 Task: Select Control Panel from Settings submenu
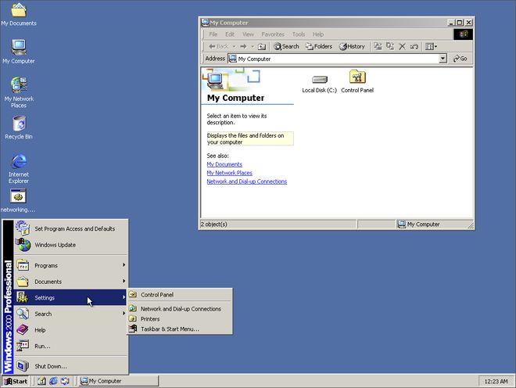point(156,295)
